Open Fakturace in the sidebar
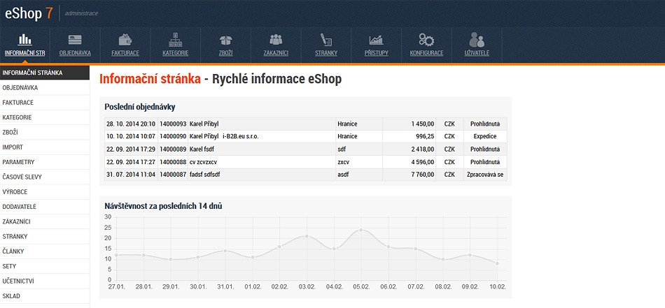Image resolution: width=665 pixels, height=308 pixels. (x=45, y=103)
